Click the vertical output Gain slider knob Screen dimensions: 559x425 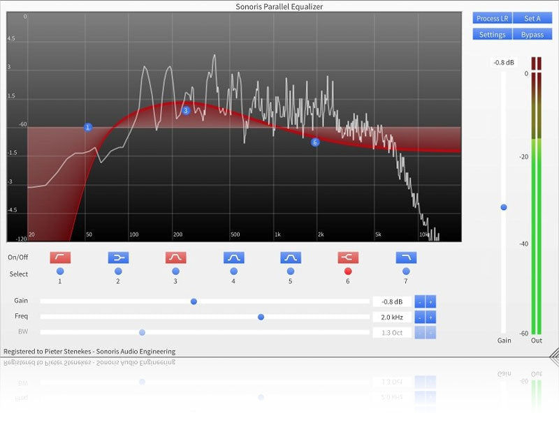[504, 207]
